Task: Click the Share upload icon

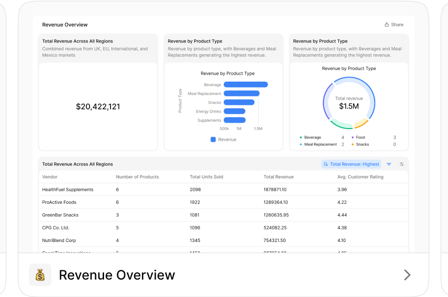Action: (x=386, y=25)
